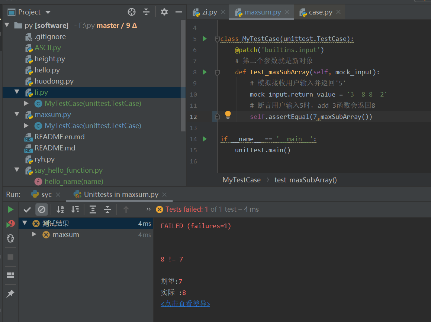This screenshot has width=431, height=322.
Task: Open hello.py in project tree
Action: [47, 70]
